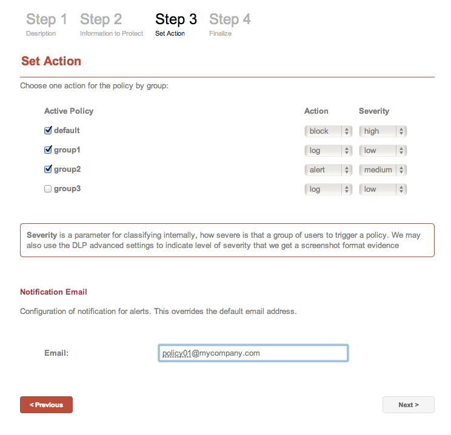Disable the group2 policy checkbox
This screenshot has width=451, height=435.
48,169
